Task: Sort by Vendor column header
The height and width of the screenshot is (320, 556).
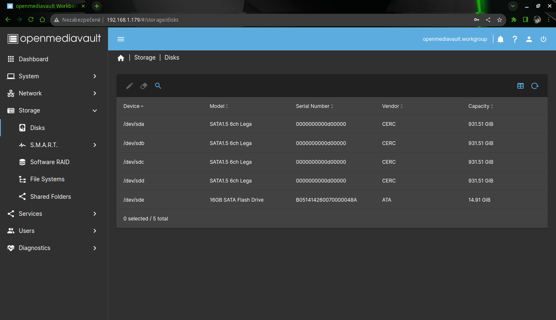Action: tap(392, 106)
